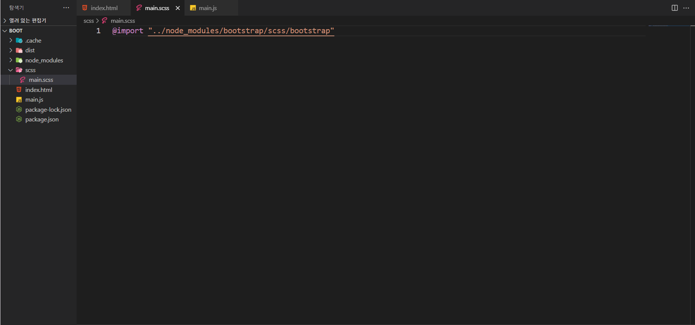Click line number 1 in gutter

click(x=98, y=31)
